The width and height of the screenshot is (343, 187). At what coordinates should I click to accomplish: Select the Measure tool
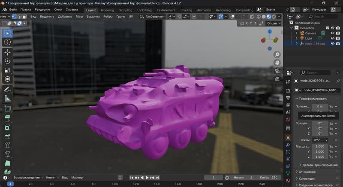(x=7, y=98)
